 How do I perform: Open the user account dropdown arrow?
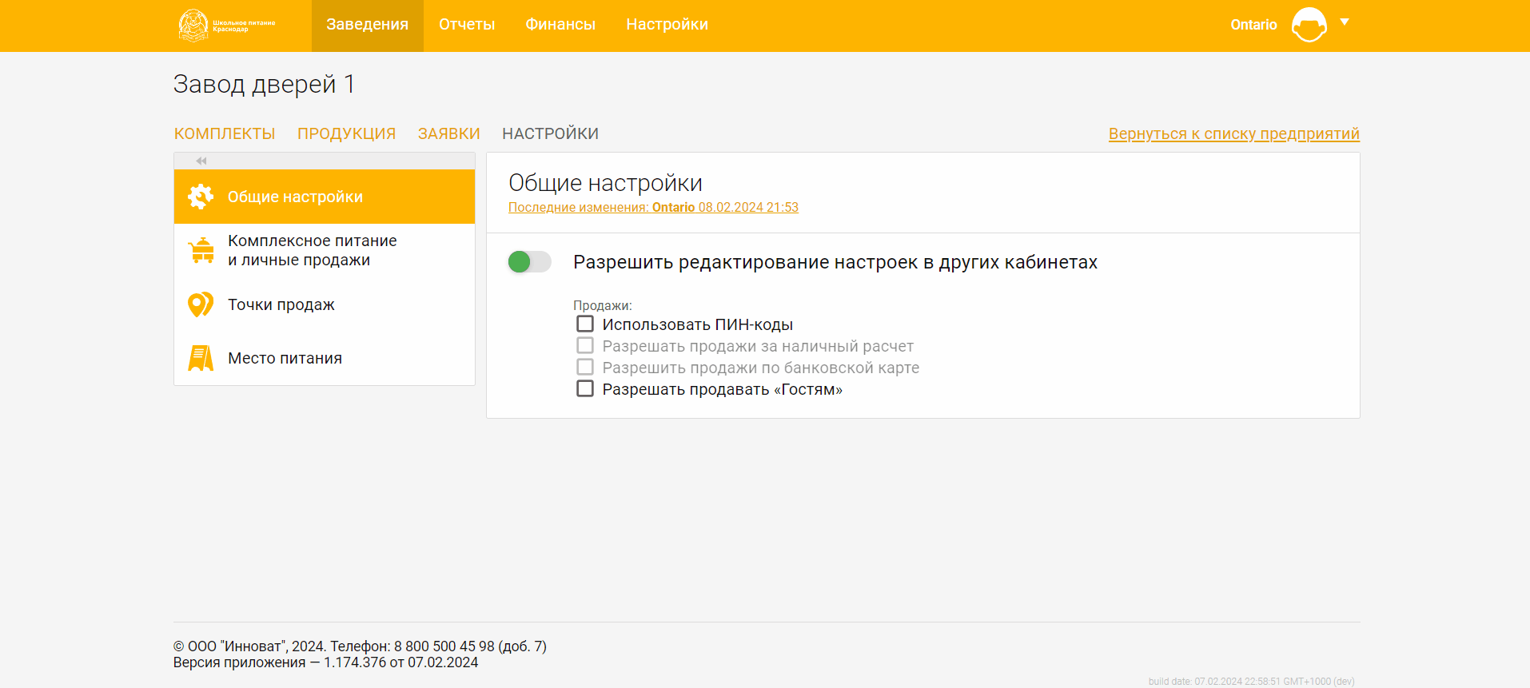pyautogui.click(x=1345, y=22)
